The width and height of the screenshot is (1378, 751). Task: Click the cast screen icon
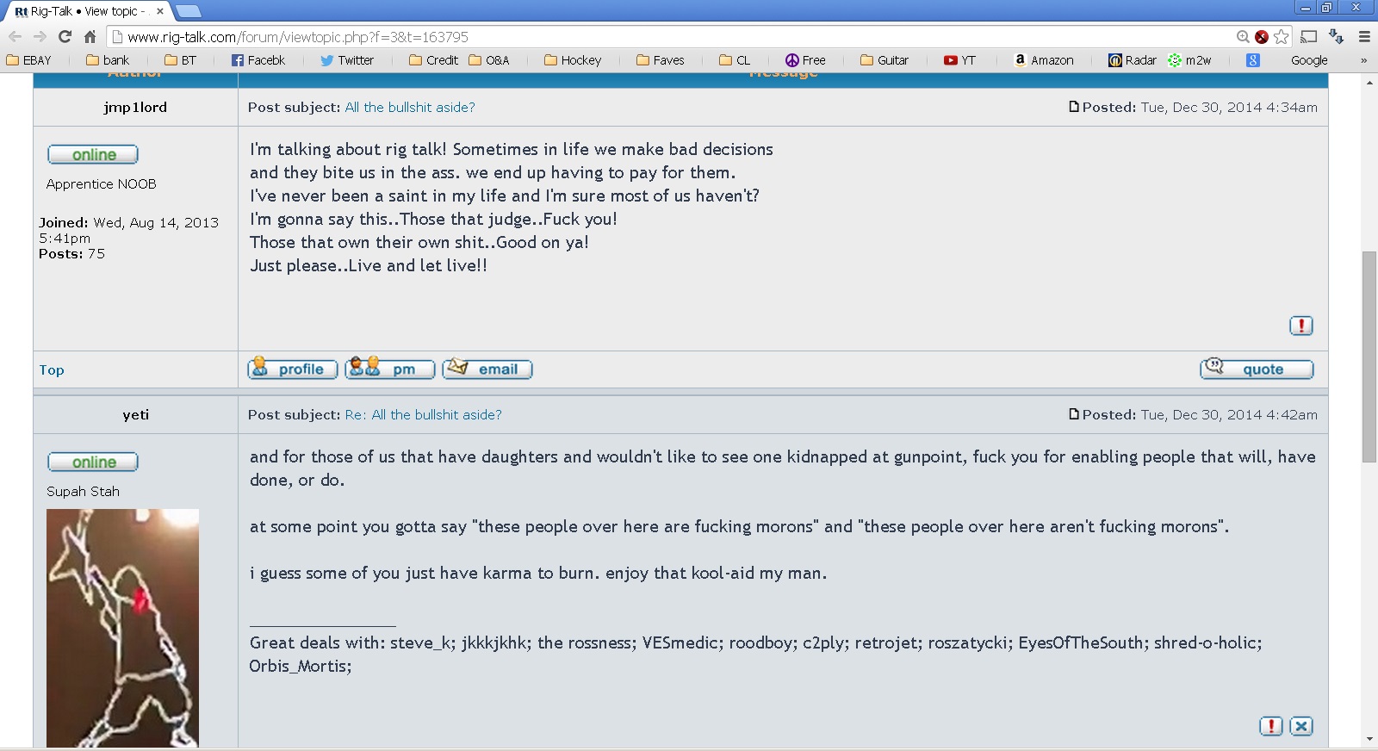pyautogui.click(x=1309, y=37)
